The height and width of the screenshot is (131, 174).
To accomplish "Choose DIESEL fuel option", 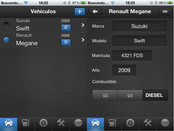I will 155,95.
